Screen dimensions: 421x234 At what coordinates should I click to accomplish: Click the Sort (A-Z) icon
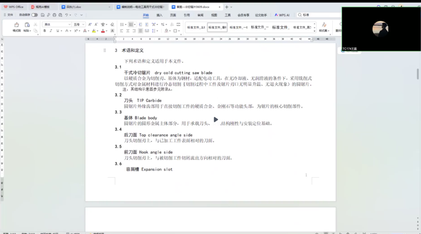pos(172,25)
